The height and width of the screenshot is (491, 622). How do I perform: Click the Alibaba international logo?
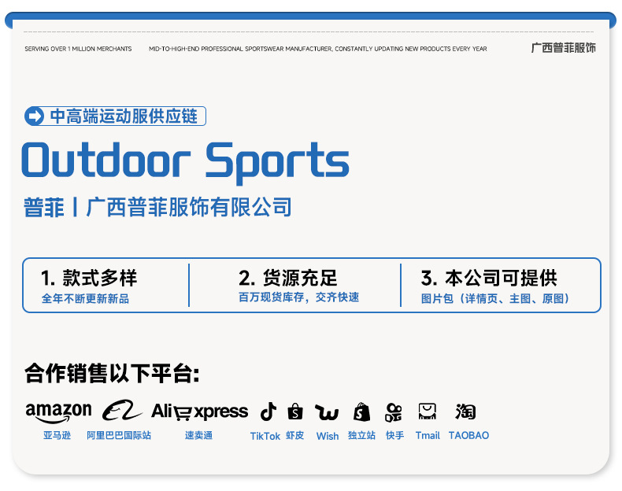[x=122, y=411]
